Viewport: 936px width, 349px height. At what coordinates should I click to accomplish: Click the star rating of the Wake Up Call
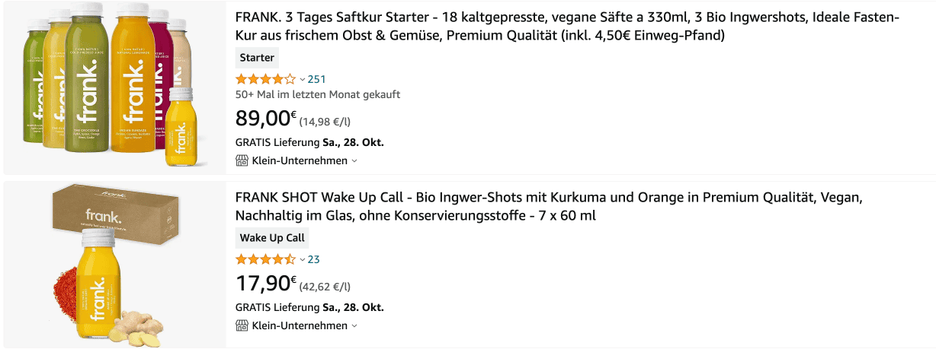265,259
